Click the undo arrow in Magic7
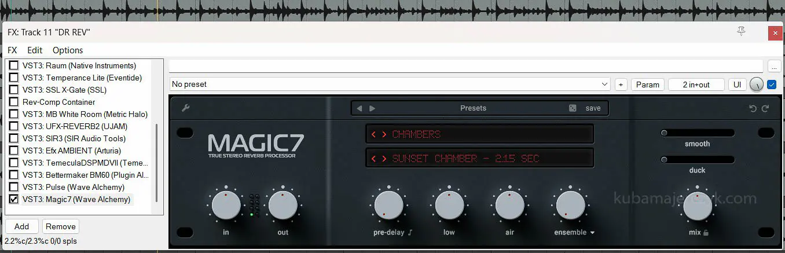Screen dimensions: 785x253 pyautogui.click(x=753, y=108)
